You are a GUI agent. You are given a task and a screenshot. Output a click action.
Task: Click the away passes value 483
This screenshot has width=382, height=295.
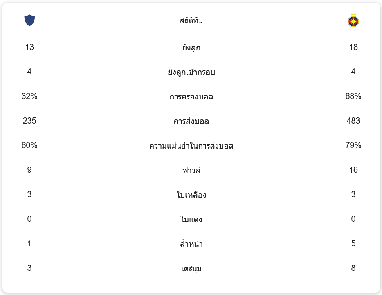coord(353,121)
